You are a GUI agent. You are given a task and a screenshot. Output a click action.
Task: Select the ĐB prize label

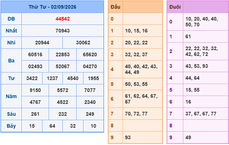pyautogui.click(x=11, y=19)
